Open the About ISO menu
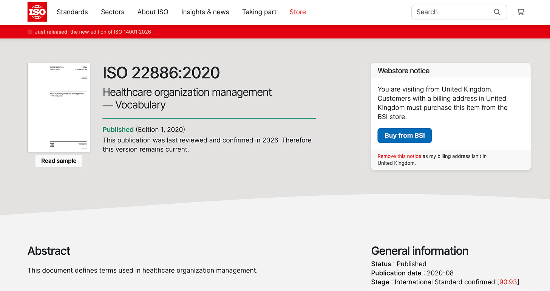Screen dimensions: 550x291 [x=153, y=12]
